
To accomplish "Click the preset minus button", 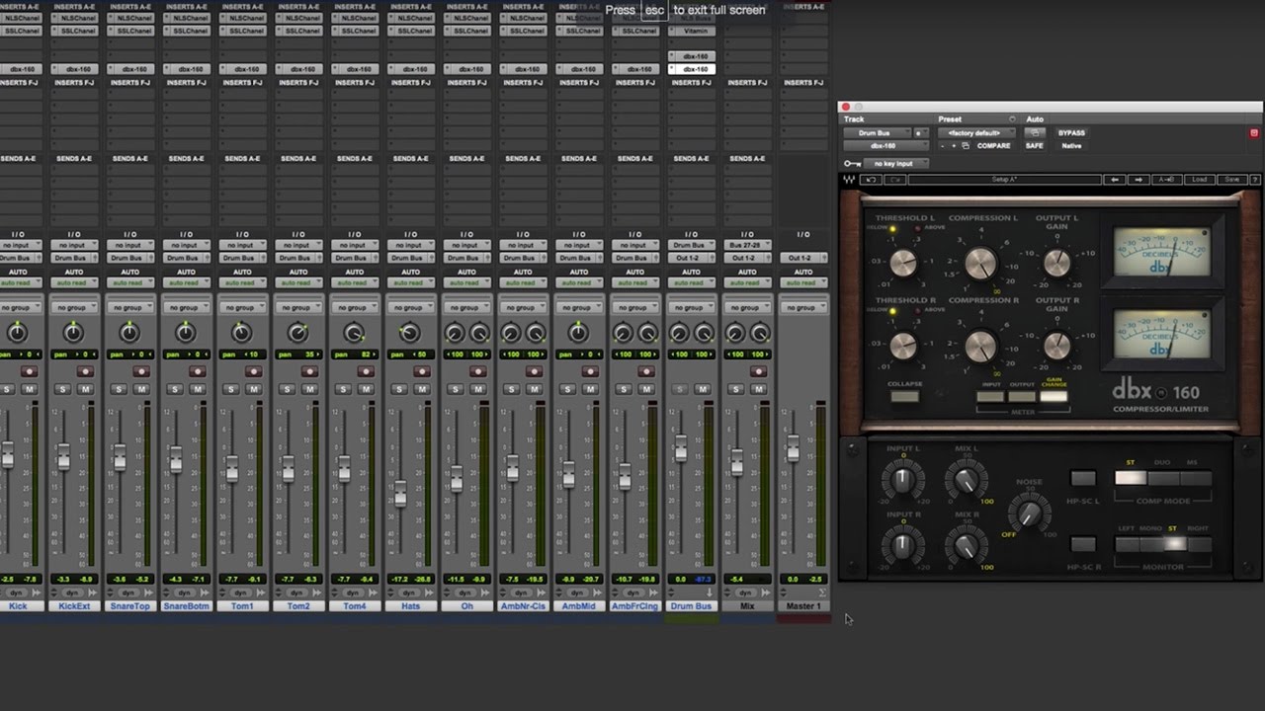I will 942,146.
